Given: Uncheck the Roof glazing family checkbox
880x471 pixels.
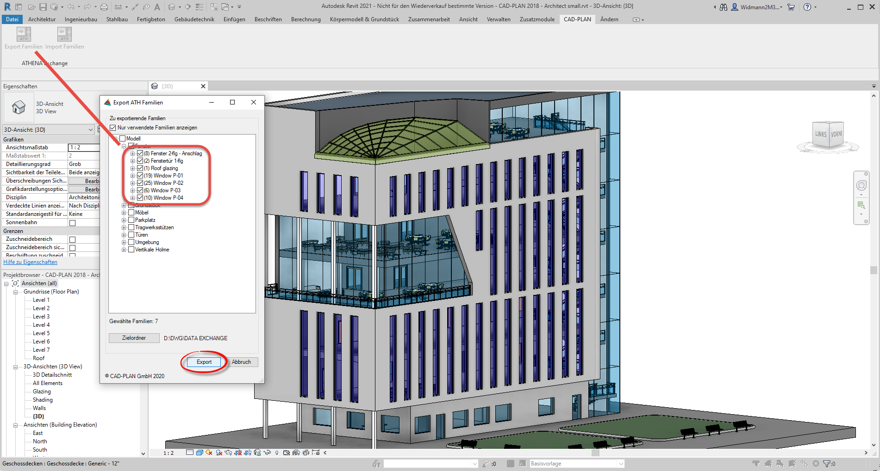Looking at the screenshot, I should (x=140, y=168).
